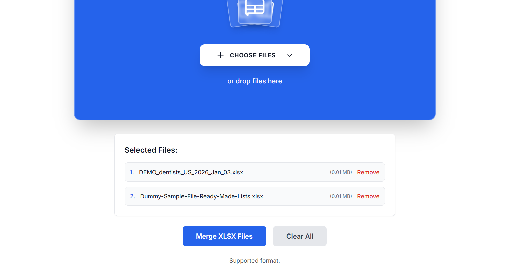Click the number 2 next to the second file
Screen dimensions: 509x267
(x=132, y=196)
